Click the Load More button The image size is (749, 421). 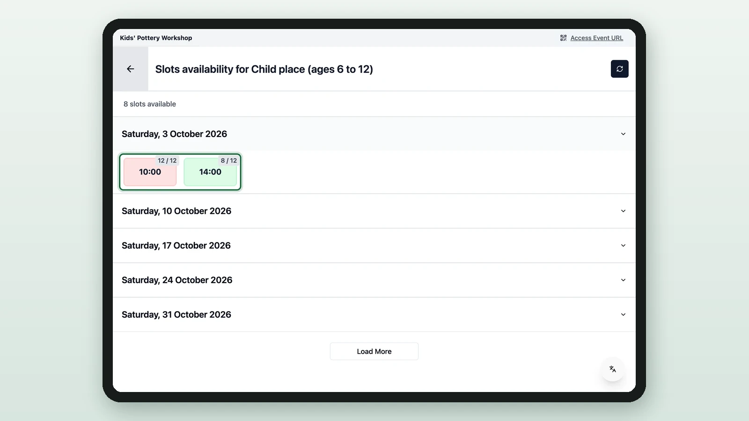tap(374, 351)
